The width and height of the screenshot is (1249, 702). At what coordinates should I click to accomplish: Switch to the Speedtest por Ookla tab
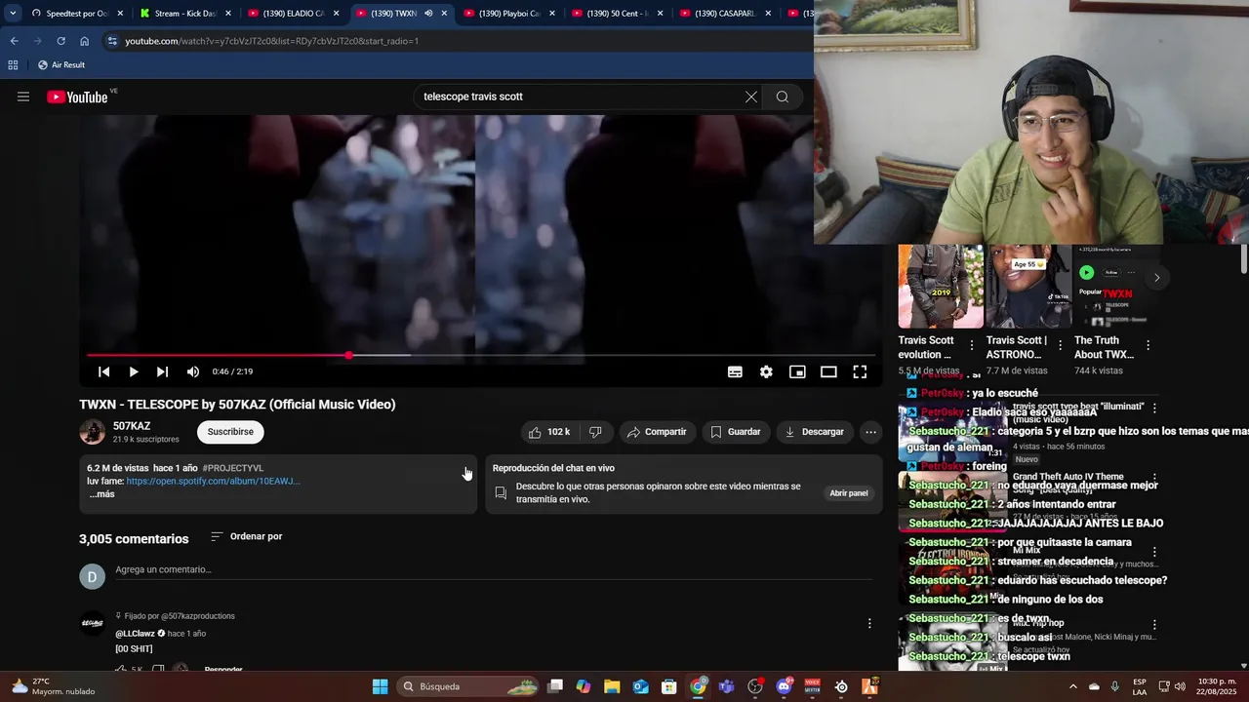(x=76, y=14)
